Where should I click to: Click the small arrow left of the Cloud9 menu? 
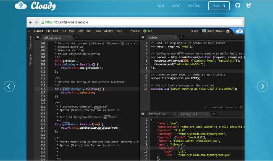[x=29, y=31]
